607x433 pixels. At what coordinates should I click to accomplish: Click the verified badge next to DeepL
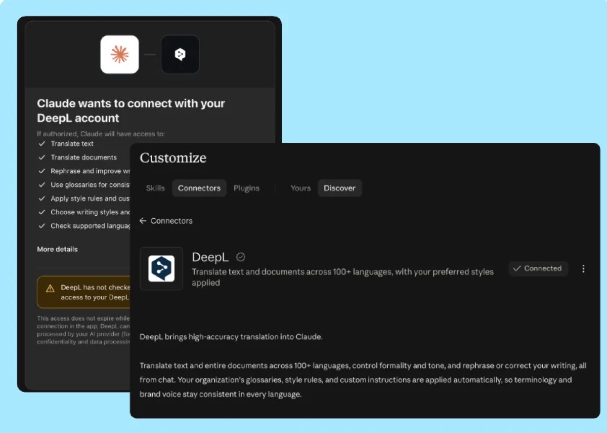(241, 257)
